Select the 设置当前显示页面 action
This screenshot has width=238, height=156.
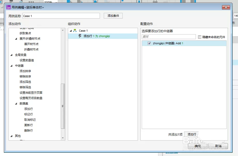31,93
